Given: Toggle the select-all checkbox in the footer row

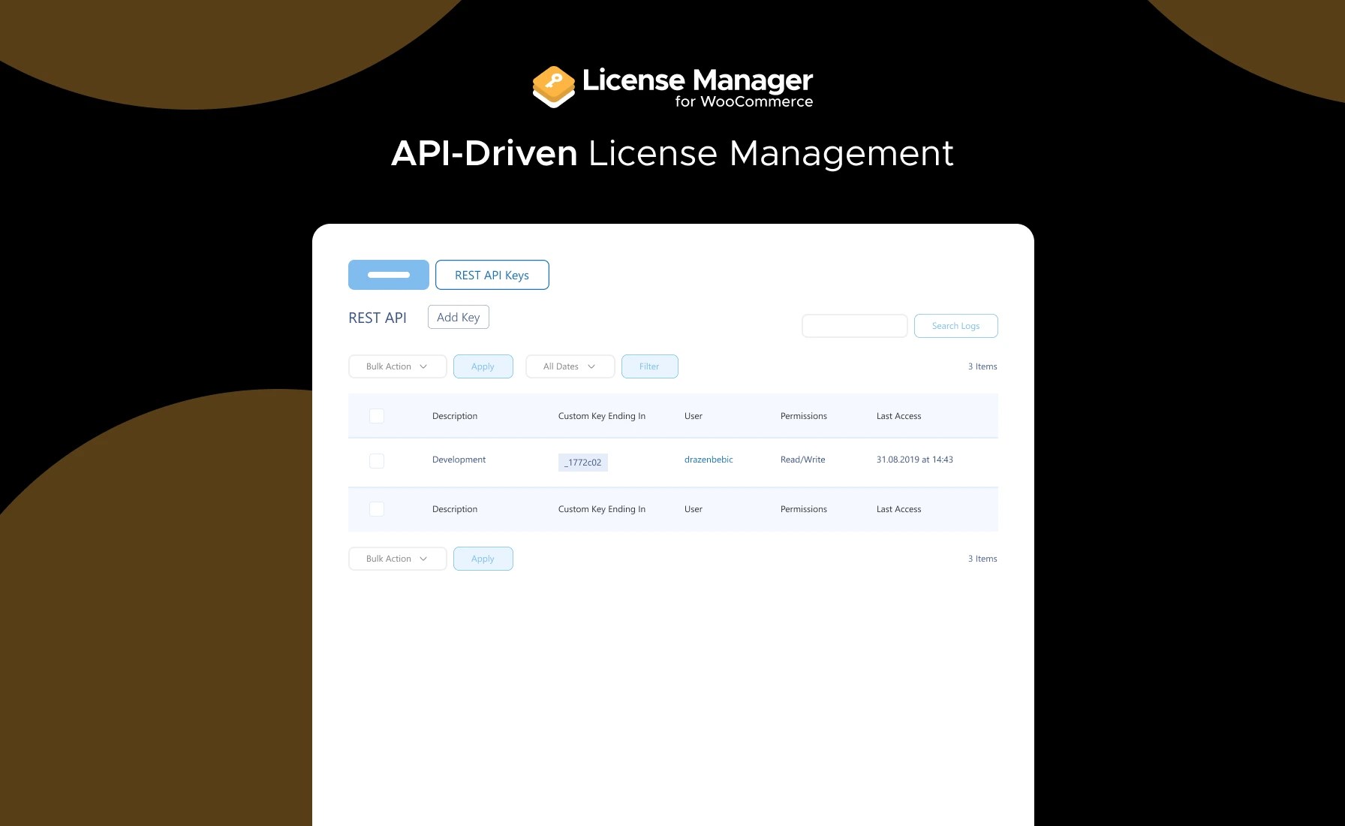Looking at the screenshot, I should (376, 508).
